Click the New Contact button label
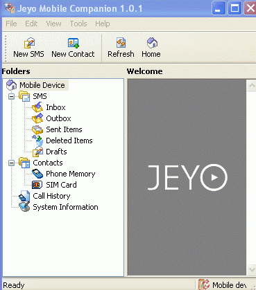 [x=73, y=54]
